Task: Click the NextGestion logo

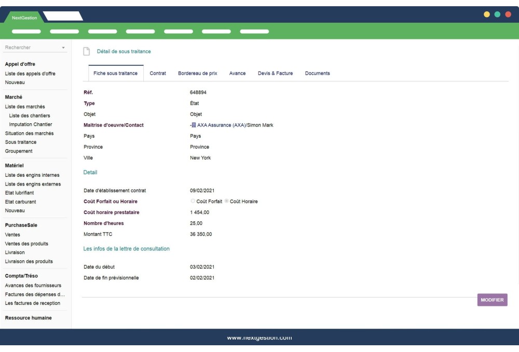Action: pyautogui.click(x=24, y=17)
